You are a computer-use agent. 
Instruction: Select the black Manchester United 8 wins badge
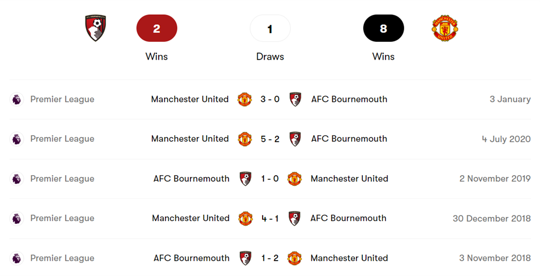[383, 28]
